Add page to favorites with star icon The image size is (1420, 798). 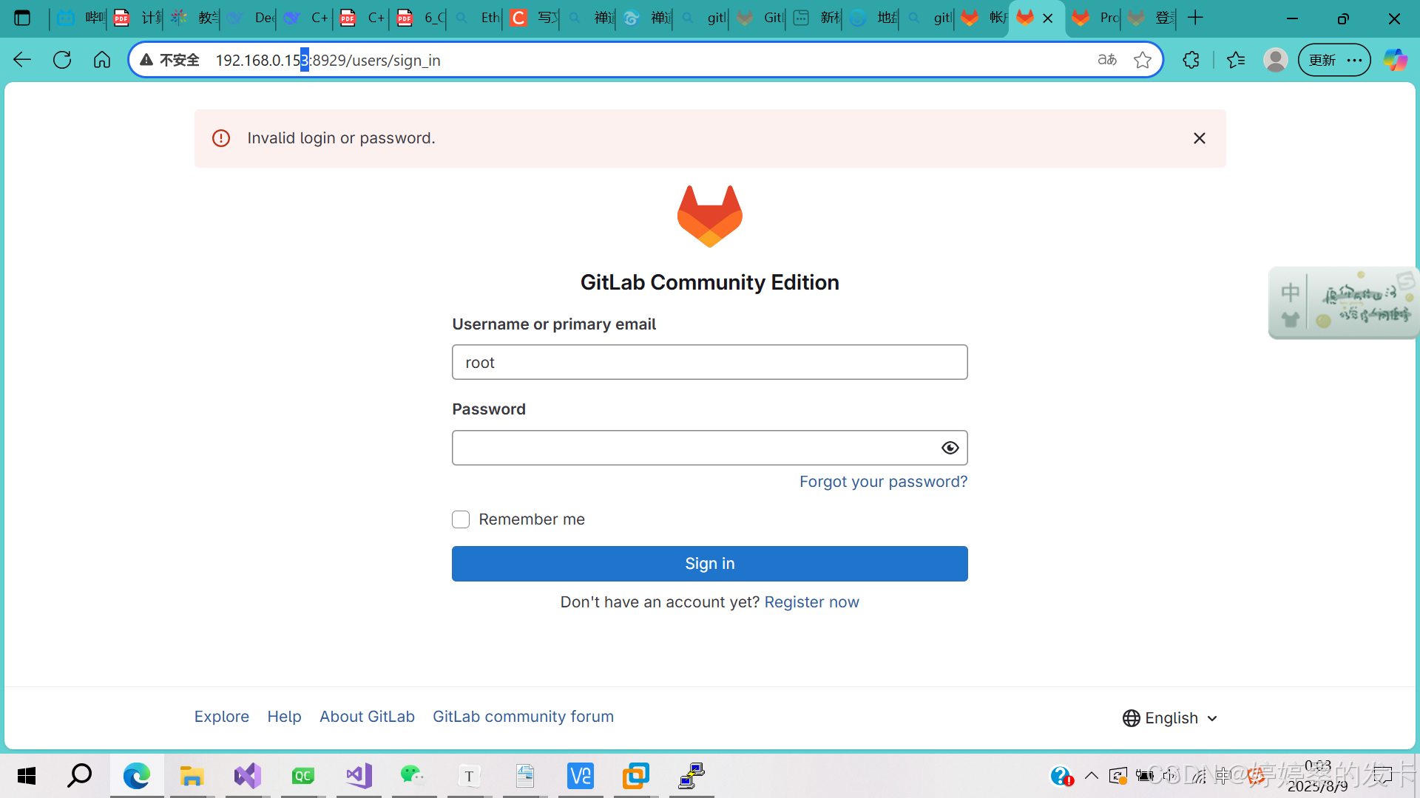(x=1143, y=60)
